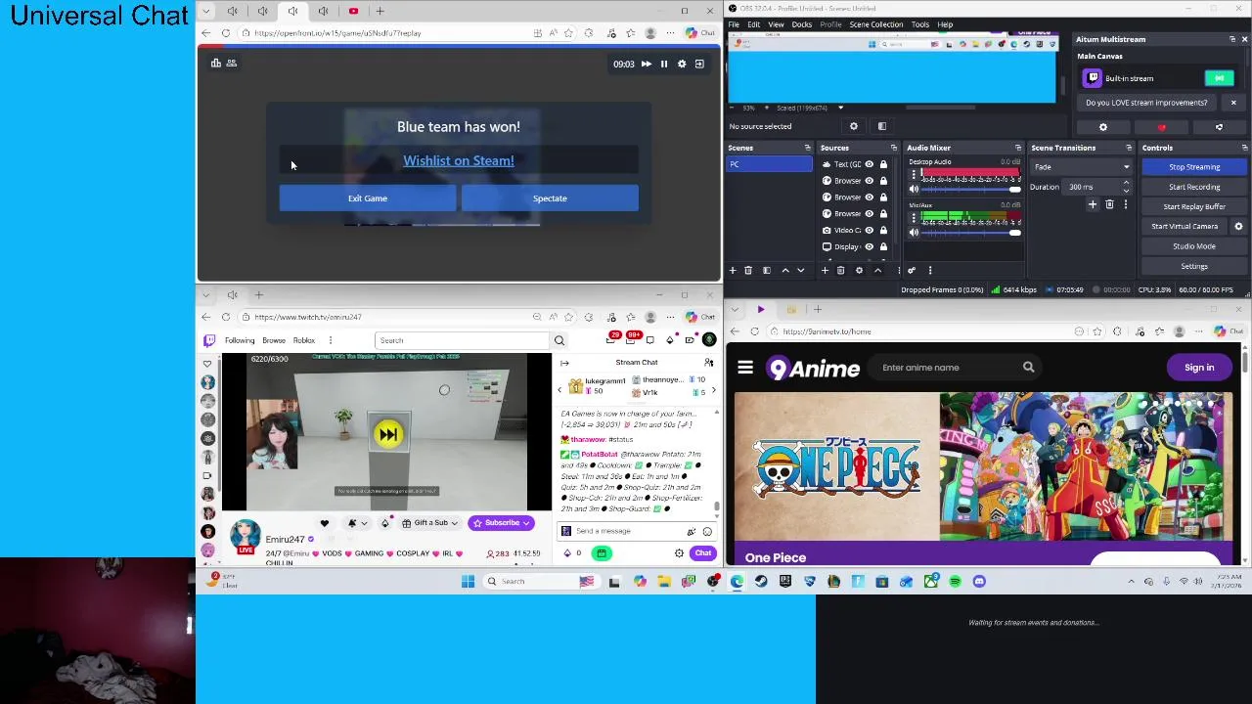Open the Fade transition dropdown in OBS

coord(1081,167)
